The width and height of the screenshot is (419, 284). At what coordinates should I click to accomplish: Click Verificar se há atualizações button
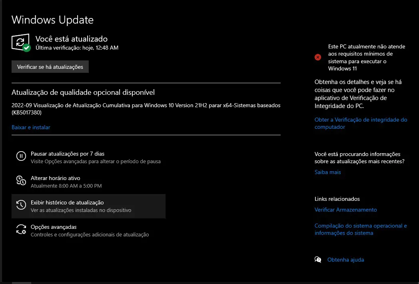click(x=50, y=67)
